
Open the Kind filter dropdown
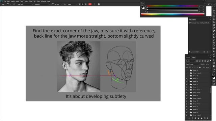tap(190, 61)
